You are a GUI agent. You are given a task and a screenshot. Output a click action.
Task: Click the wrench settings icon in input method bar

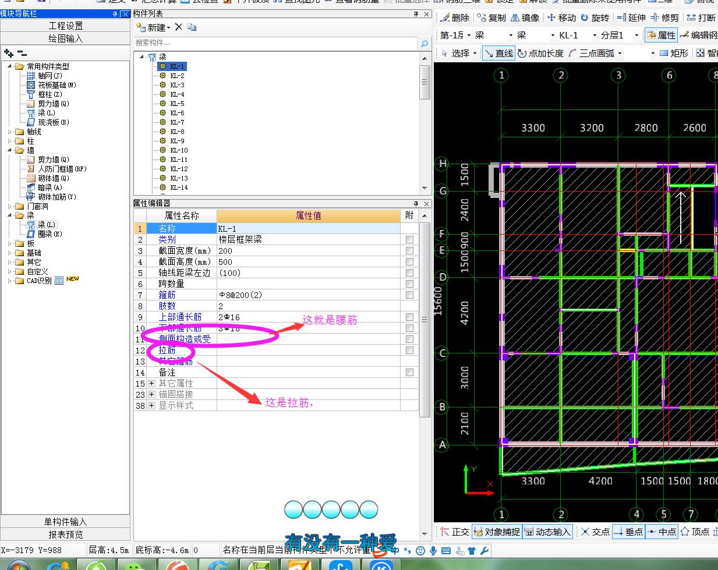pyautogui.click(x=484, y=550)
